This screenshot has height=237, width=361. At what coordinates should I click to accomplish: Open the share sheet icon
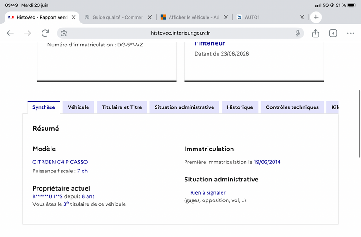click(x=315, y=33)
